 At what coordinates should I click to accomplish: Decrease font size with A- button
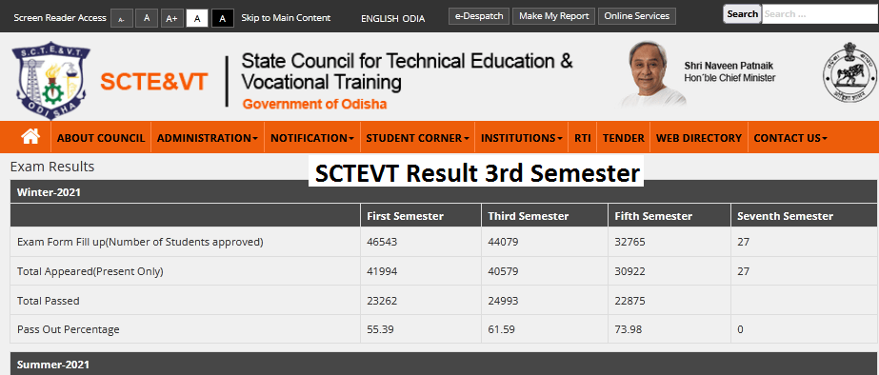[122, 18]
